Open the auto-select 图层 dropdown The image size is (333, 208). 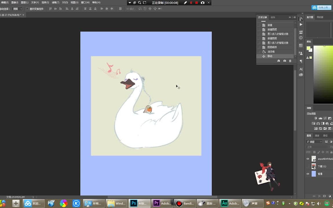tap(17, 9)
